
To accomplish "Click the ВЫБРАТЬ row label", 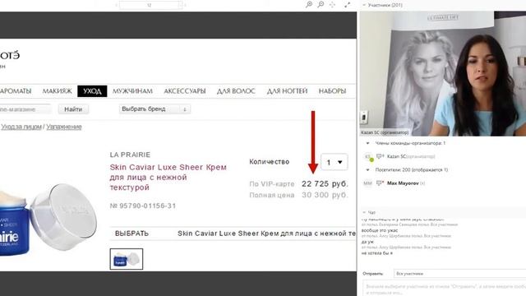I will [x=131, y=234].
